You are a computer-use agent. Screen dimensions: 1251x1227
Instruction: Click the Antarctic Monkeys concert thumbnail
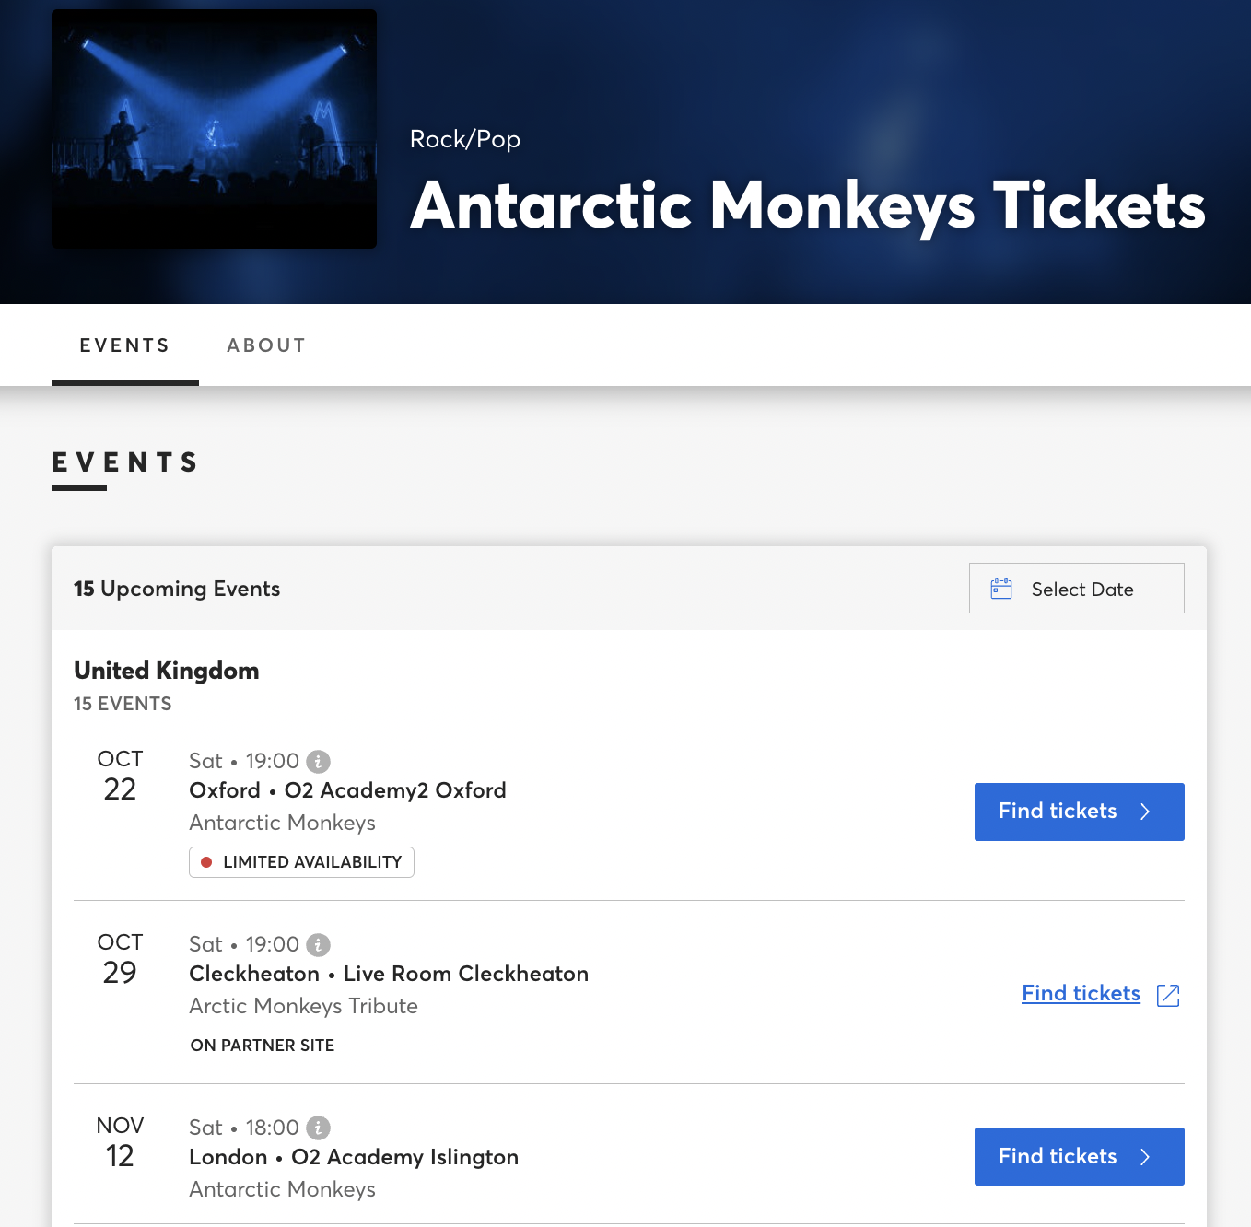pyautogui.click(x=214, y=129)
